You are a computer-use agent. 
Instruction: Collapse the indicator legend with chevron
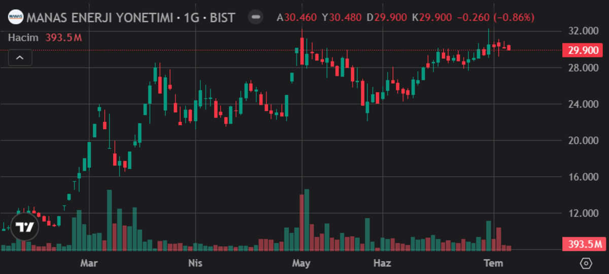[x=20, y=58]
